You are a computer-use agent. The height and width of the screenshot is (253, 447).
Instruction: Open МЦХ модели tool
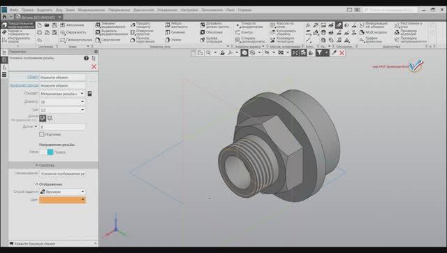(x=373, y=33)
